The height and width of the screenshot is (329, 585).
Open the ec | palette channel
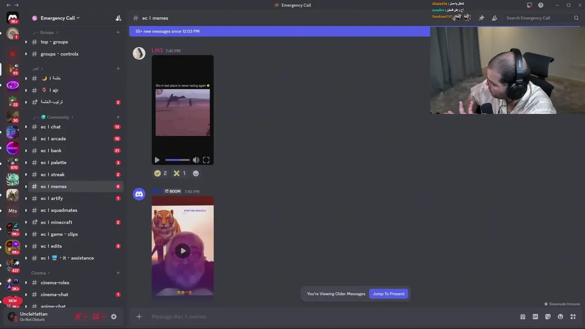click(x=75, y=162)
